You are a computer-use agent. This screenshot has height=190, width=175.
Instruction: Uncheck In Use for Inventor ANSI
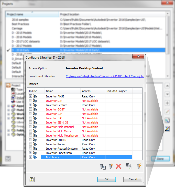[30, 96]
